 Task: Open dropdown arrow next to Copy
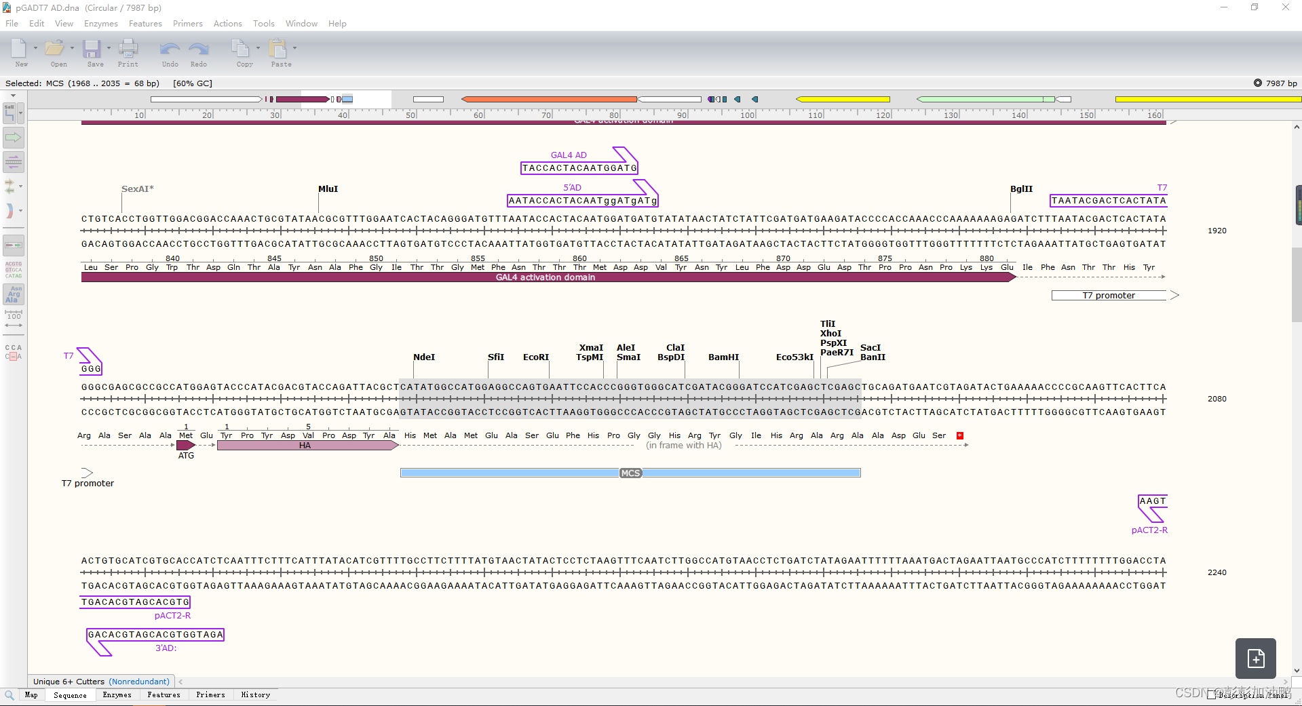tap(258, 48)
